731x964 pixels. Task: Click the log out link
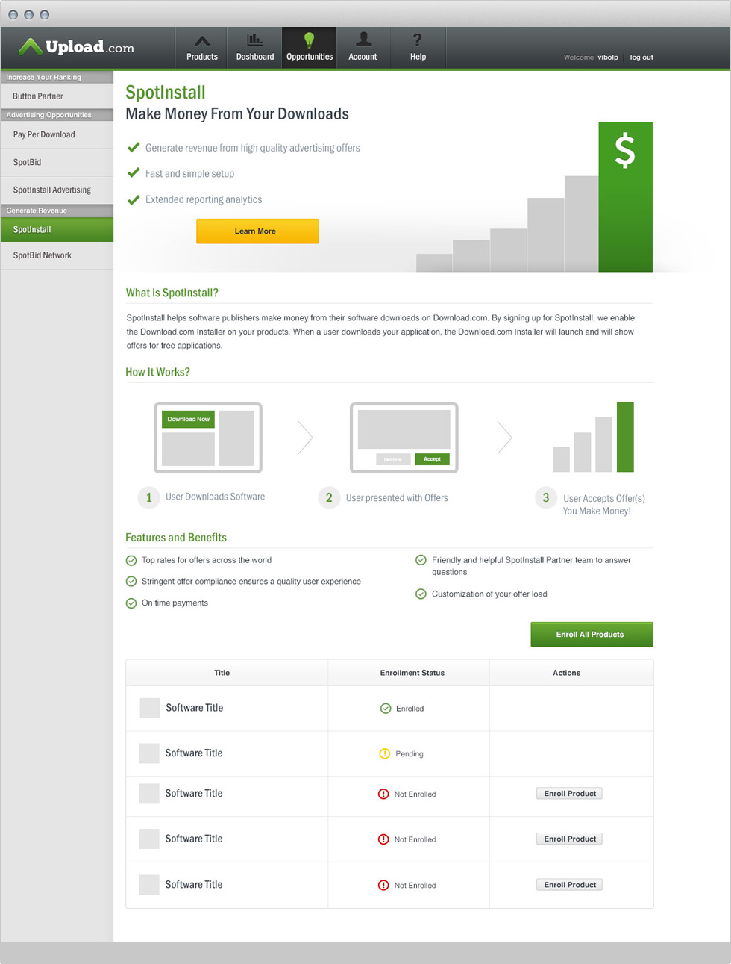(641, 57)
